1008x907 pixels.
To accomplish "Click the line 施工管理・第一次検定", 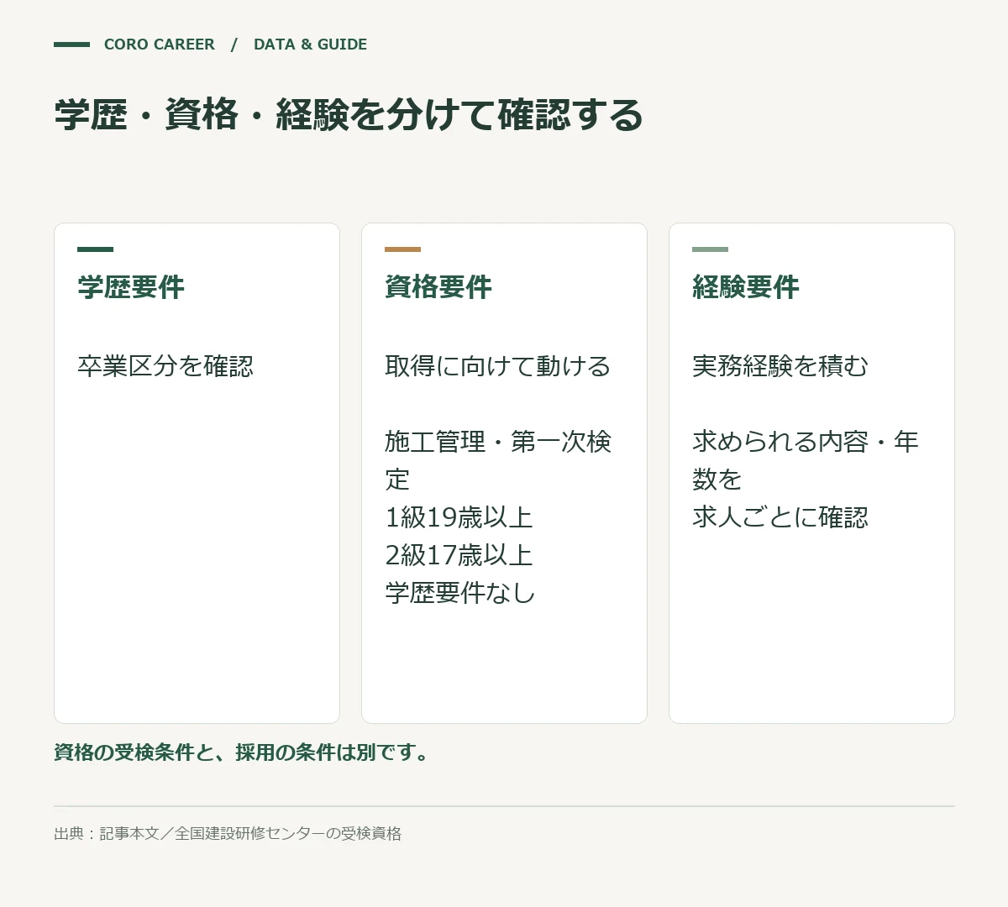I will [x=498, y=460].
